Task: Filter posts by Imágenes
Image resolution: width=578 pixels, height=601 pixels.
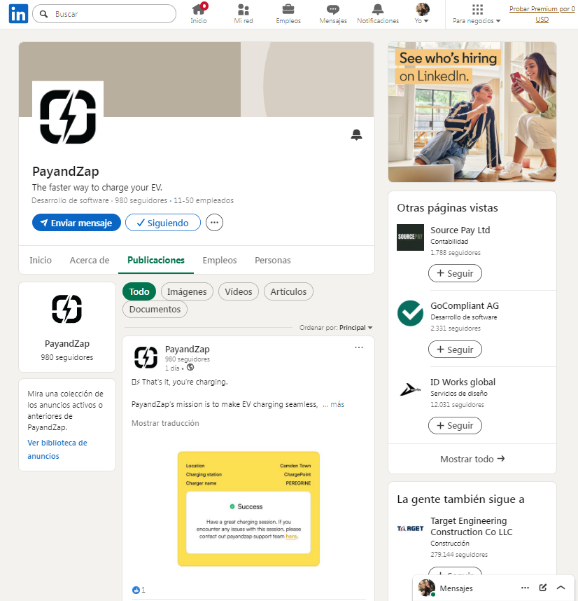Action: point(187,291)
